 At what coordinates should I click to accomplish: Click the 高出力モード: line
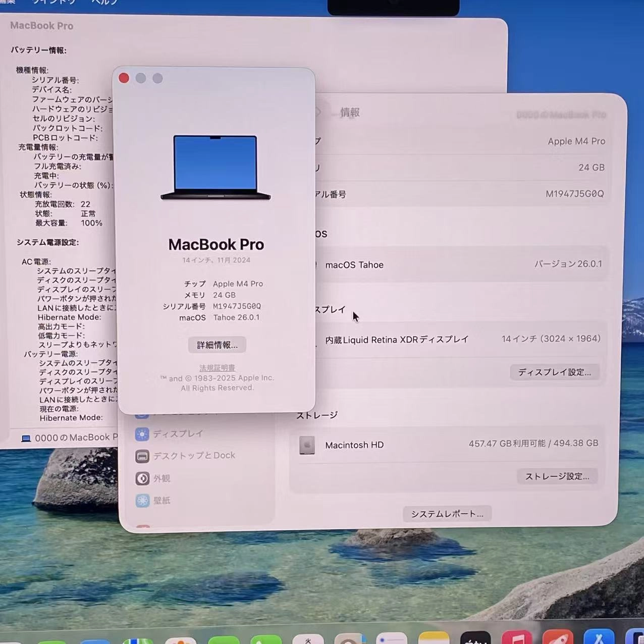click(x=61, y=327)
